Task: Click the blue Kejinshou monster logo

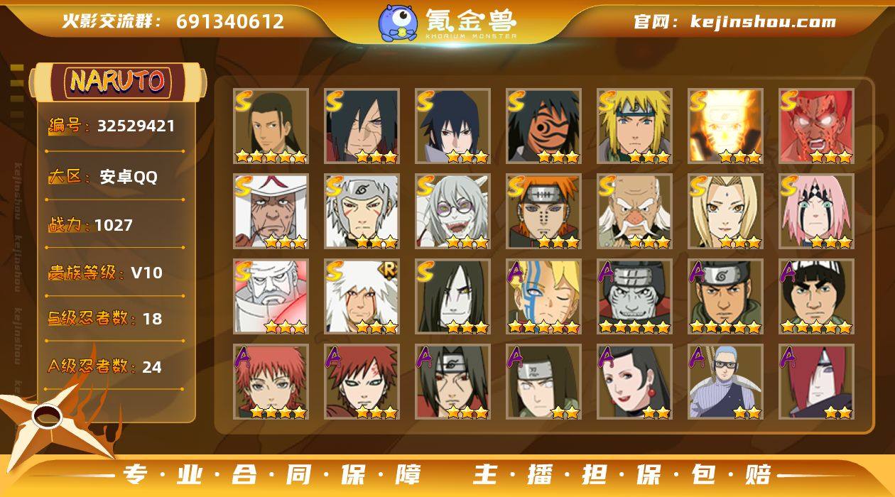Action: 398,23
